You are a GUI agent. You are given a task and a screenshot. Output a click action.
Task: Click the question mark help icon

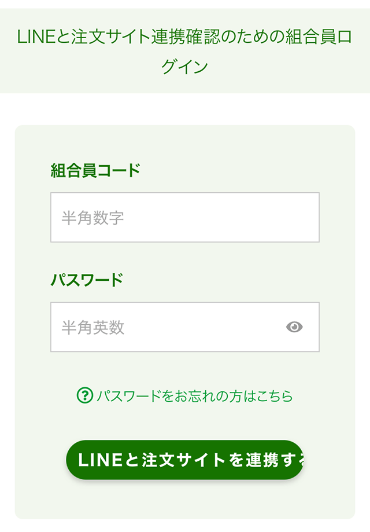tap(85, 395)
